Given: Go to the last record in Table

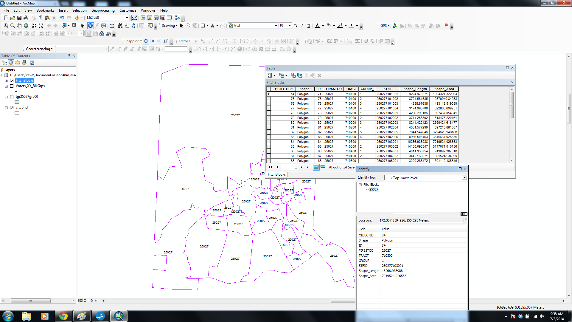Looking at the screenshot, I should pos(308,167).
